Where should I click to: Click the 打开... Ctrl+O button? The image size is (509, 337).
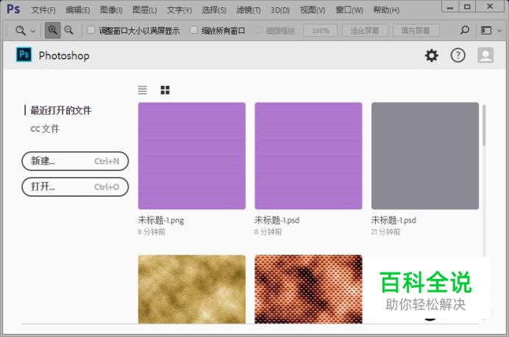pos(75,187)
